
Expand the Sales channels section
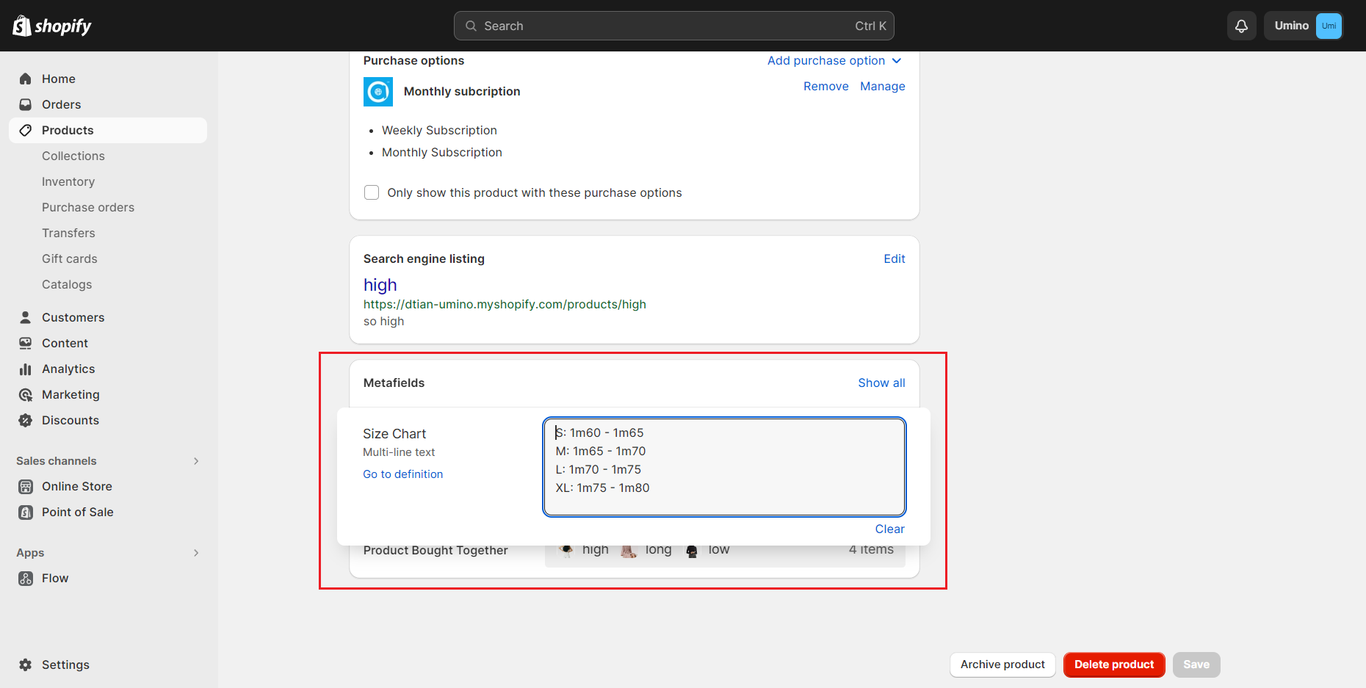tap(195, 461)
